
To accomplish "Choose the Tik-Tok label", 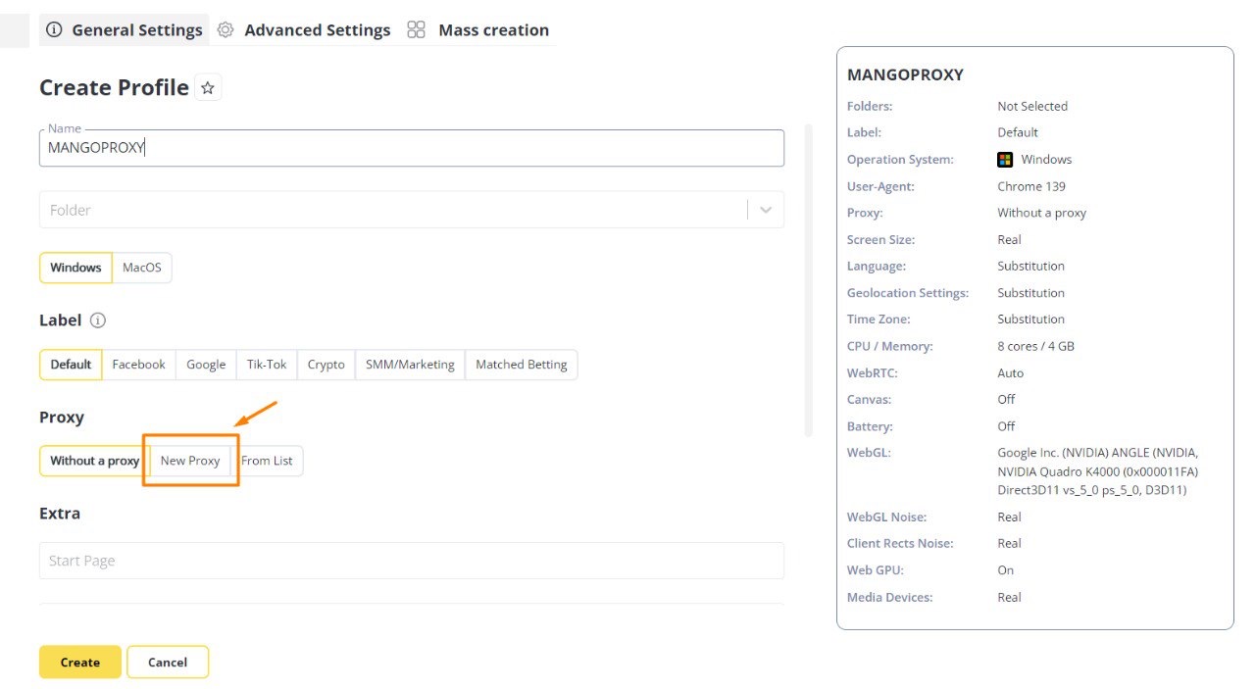I will [267, 365].
